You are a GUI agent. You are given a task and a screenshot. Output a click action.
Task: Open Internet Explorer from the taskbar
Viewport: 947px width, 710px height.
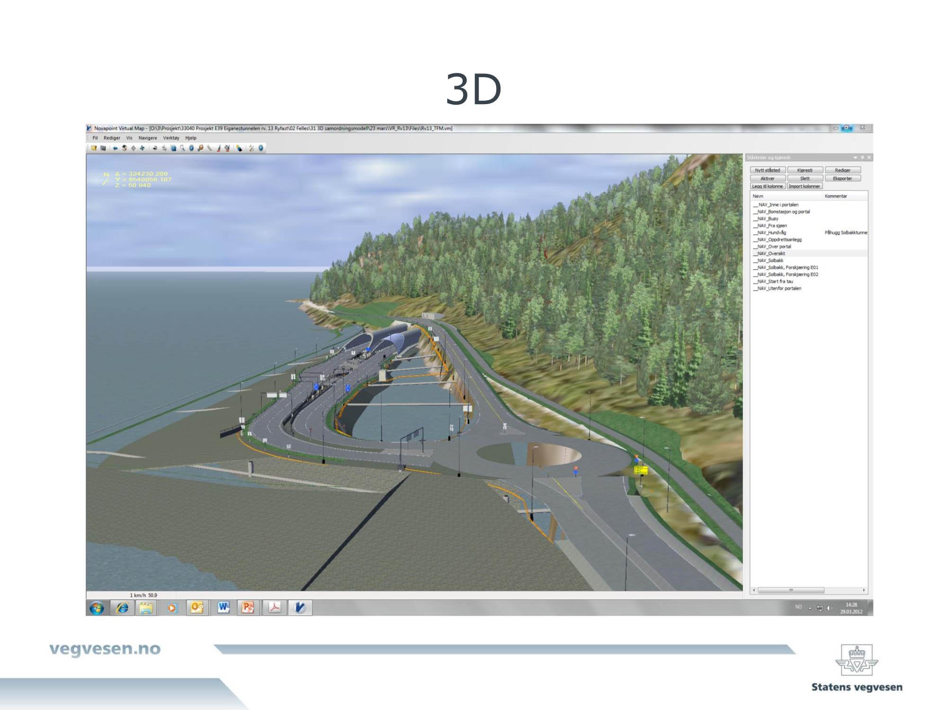point(122,608)
